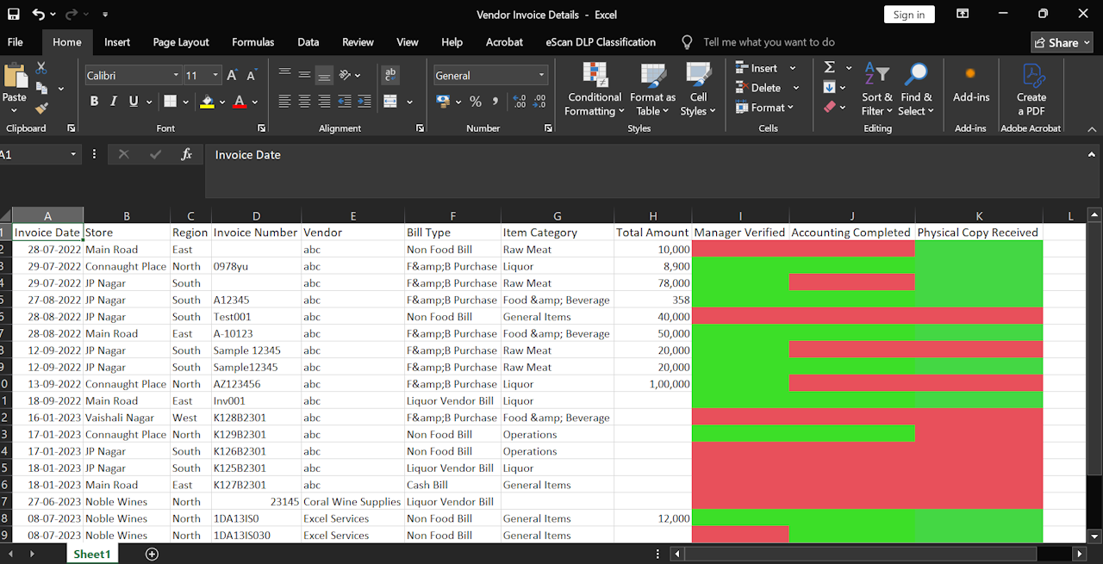Screen dimensions: 1103x564
Task: Click the AutoSum sigma icon
Action: click(x=829, y=67)
